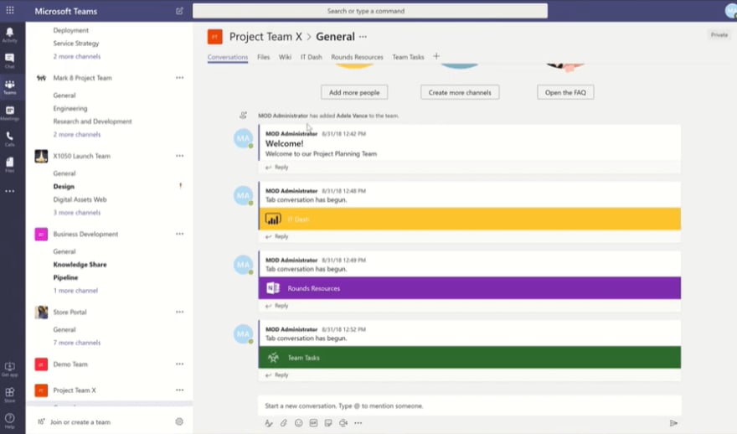Image resolution: width=737 pixels, height=434 pixels.
Task: Switch to the Team Tasks tab
Action: [408, 57]
